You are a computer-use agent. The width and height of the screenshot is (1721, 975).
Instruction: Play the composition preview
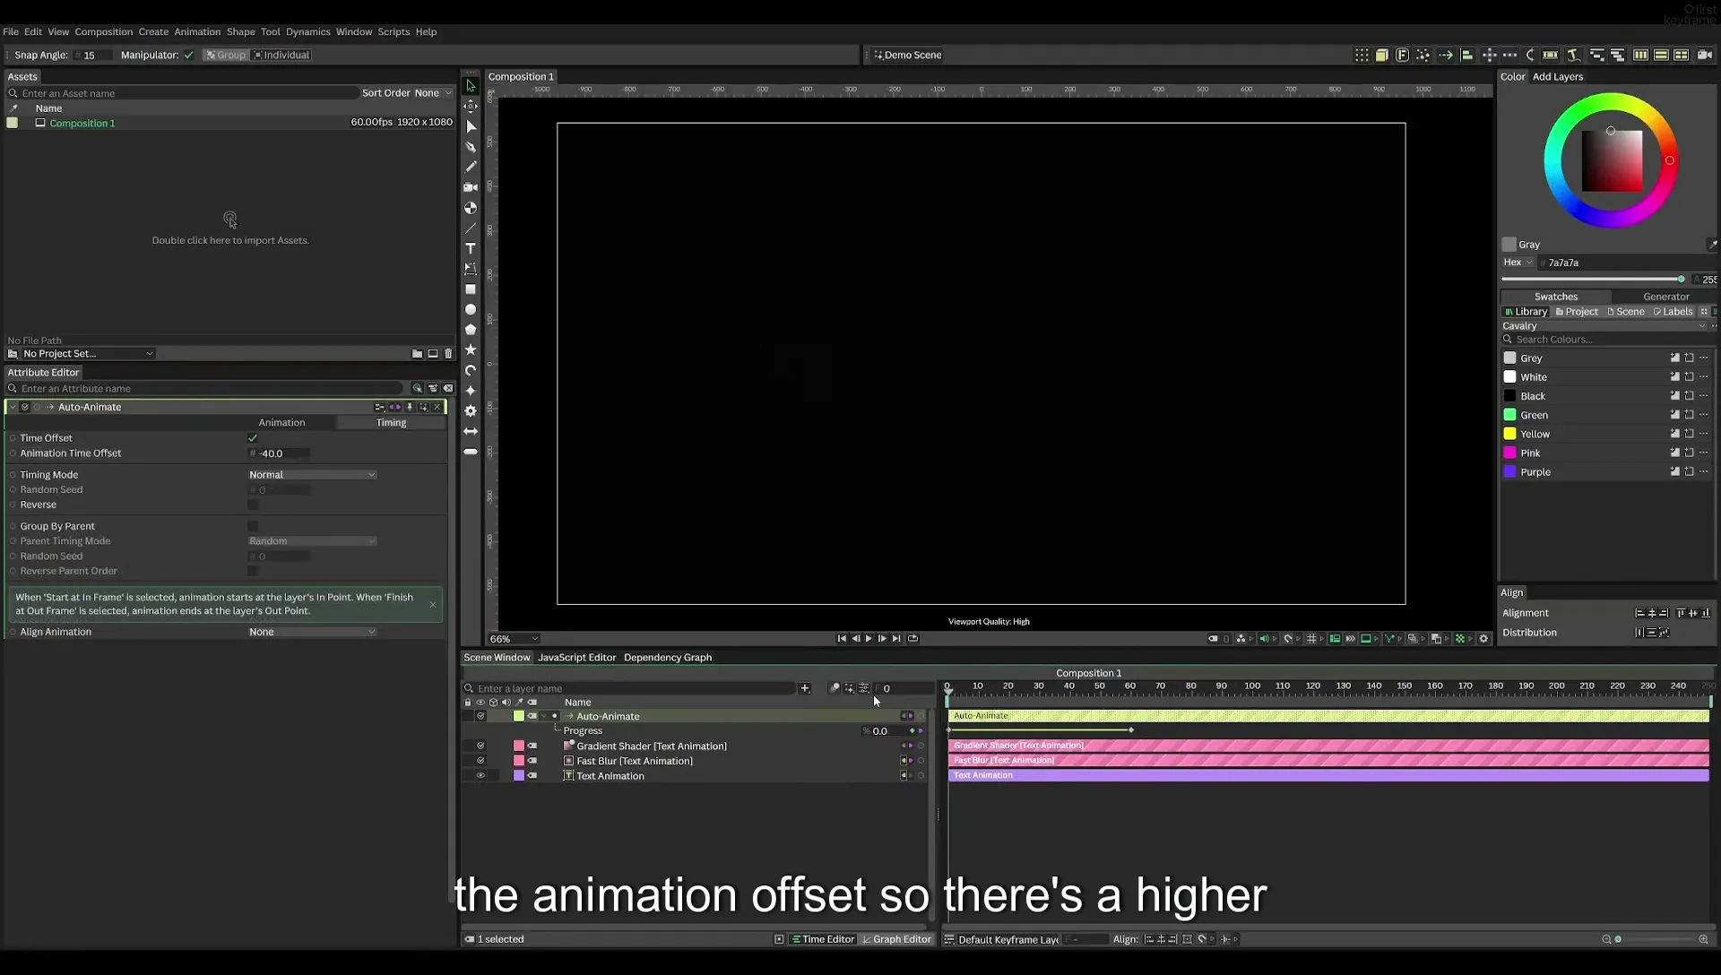pos(869,639)
